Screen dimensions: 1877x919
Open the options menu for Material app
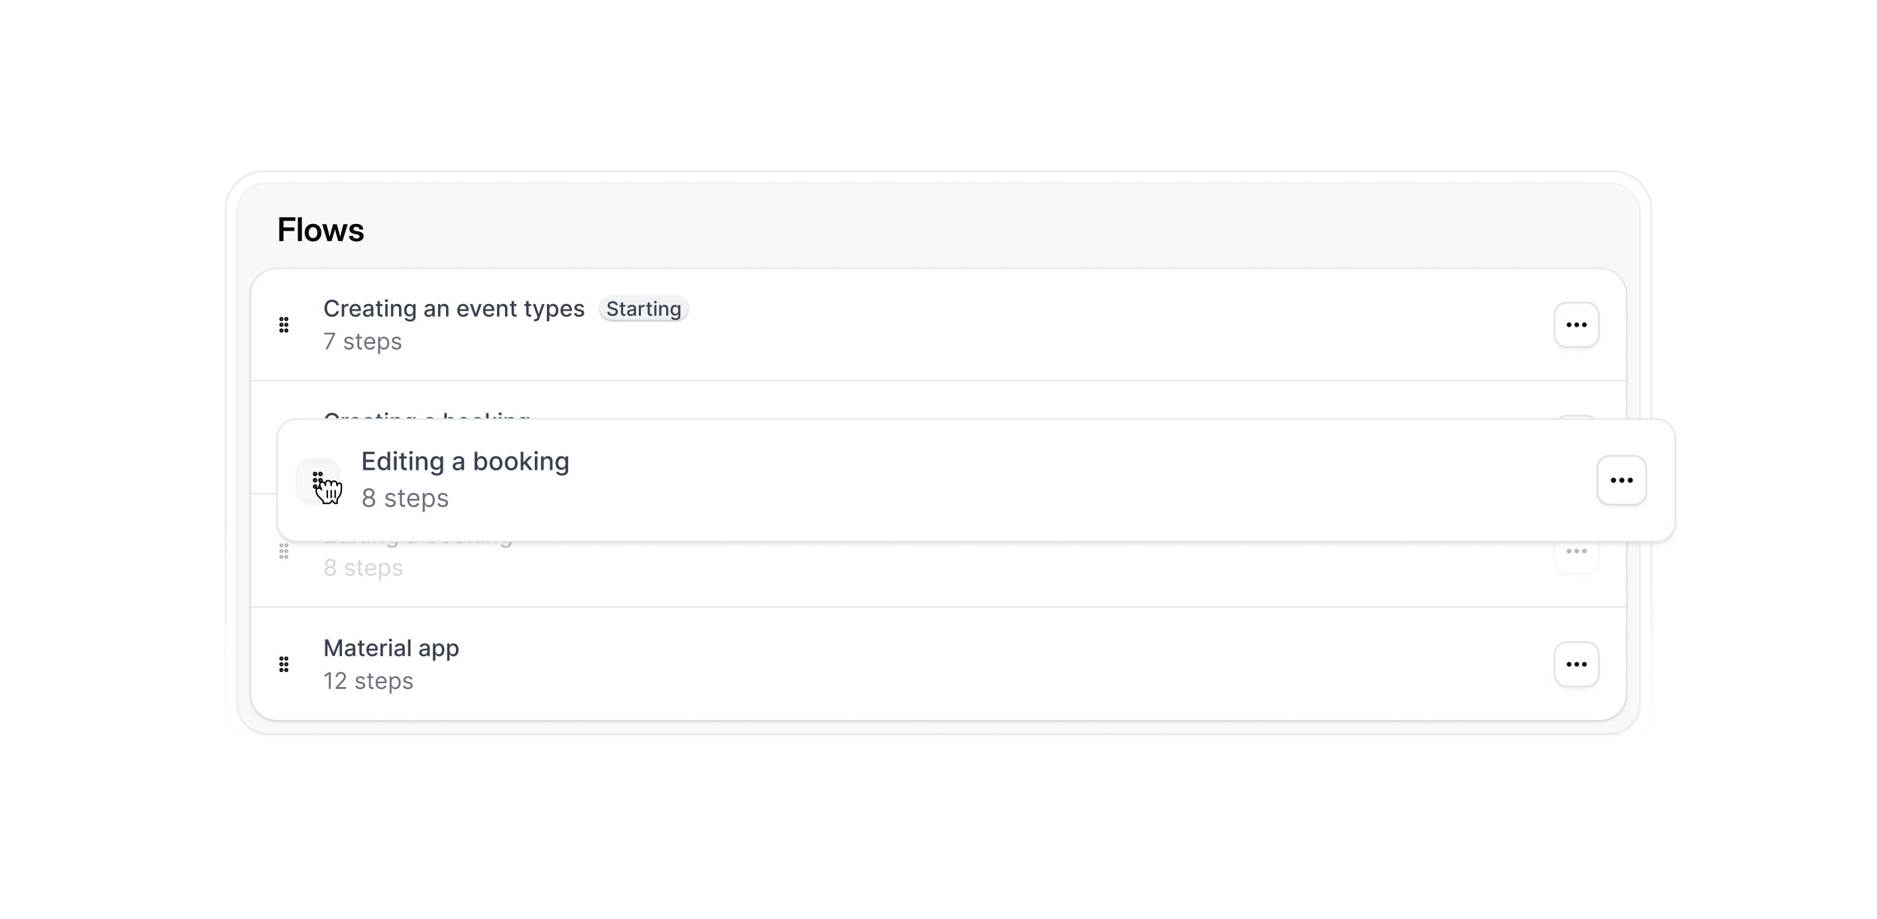tap(1576, 664)
